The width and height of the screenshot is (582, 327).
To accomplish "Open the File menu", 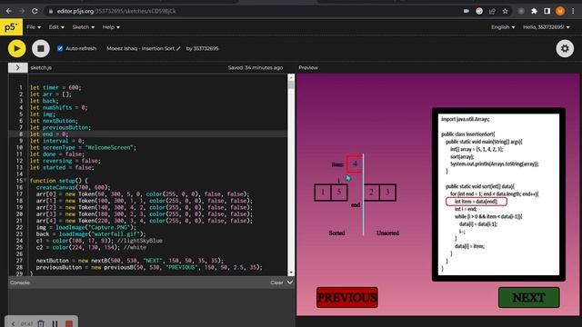I will click(x=34, y=27).
